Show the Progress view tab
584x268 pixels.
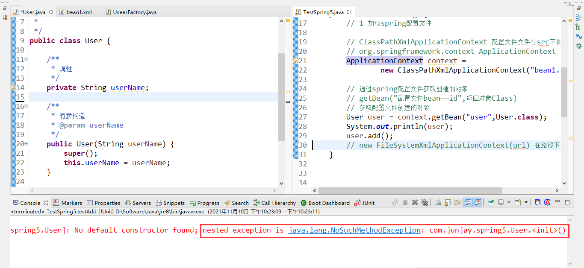click(x=204, y=203)
